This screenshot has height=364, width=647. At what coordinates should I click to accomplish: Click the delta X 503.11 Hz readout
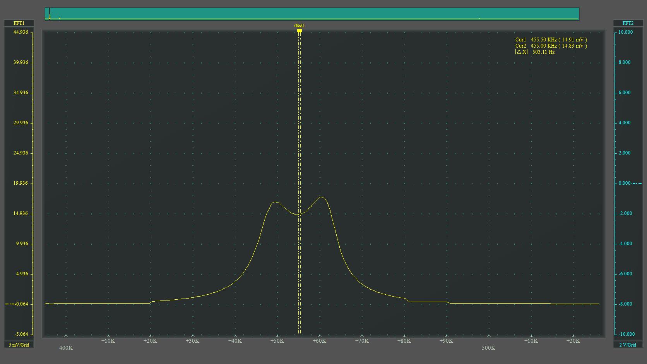click(535, 52)
